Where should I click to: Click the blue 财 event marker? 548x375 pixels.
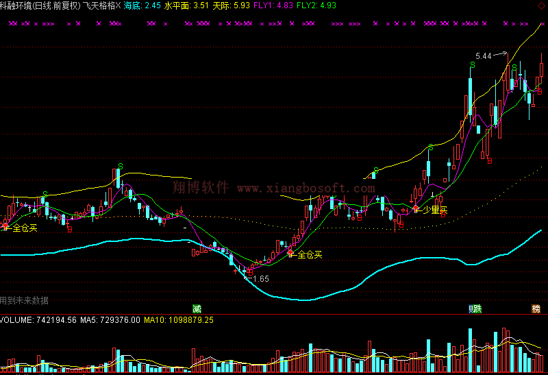point(471,309)
